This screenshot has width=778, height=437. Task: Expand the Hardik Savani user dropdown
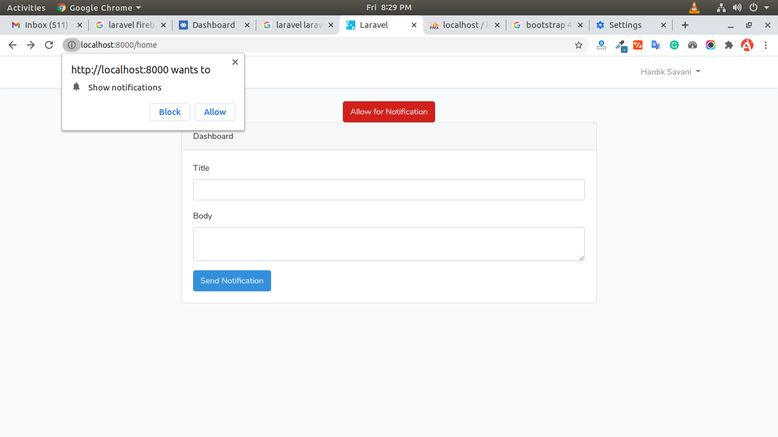pos(670,72)
